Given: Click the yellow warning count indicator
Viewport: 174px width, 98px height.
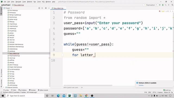Looking at the screenshot, I should [x=163, y=11].
